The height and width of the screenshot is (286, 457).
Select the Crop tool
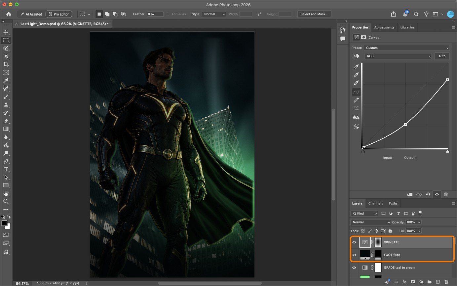click(x=6, y=65)
